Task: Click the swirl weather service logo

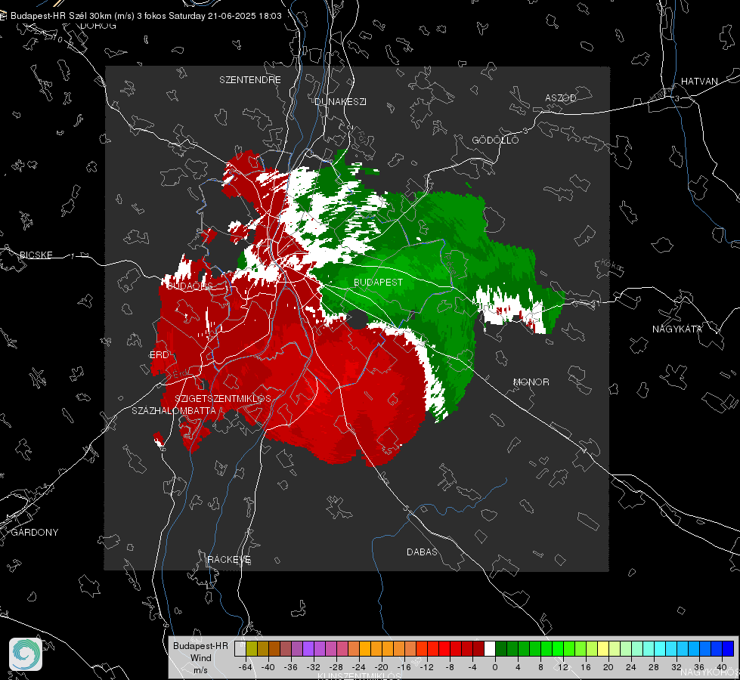Action: (x=26, y=654)
